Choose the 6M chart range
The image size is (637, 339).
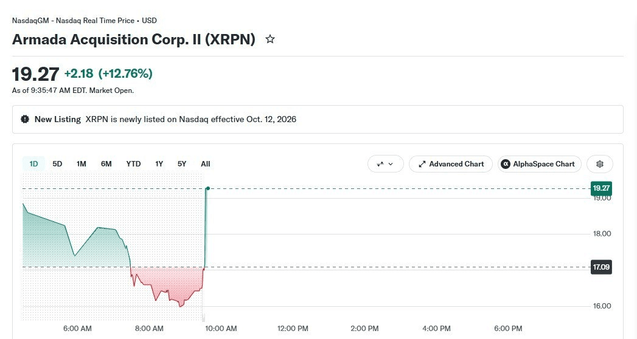point(106,164)
